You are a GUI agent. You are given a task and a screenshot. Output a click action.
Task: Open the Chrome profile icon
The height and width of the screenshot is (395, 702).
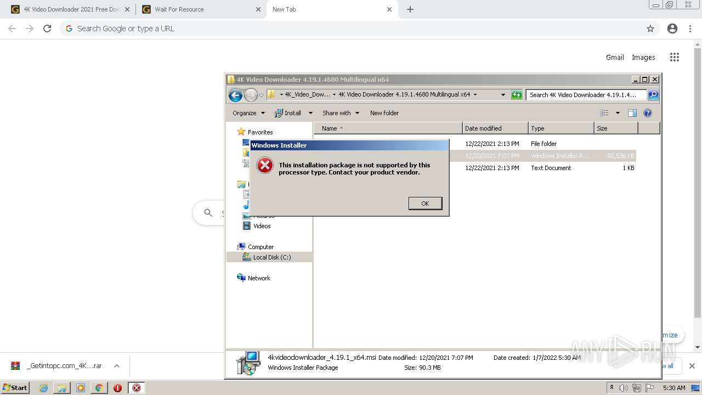[672, 29]
